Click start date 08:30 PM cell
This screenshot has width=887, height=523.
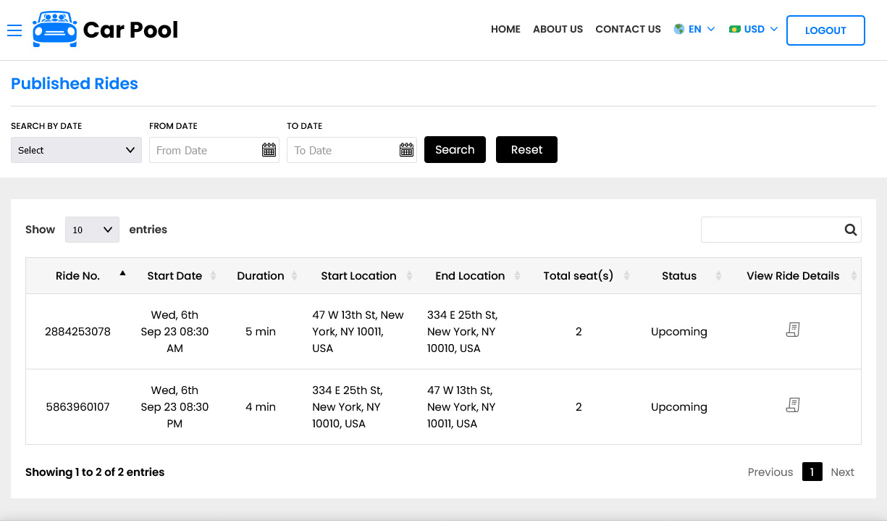(175, 407)
